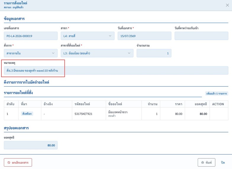Close the order dialog with X icon
The height and width of the screenshot is (169, 232).
tap(227, 5)
